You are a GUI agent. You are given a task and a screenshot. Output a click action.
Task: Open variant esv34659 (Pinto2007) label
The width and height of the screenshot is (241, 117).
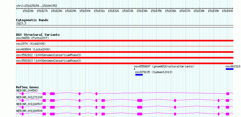(x=32, y=38)
